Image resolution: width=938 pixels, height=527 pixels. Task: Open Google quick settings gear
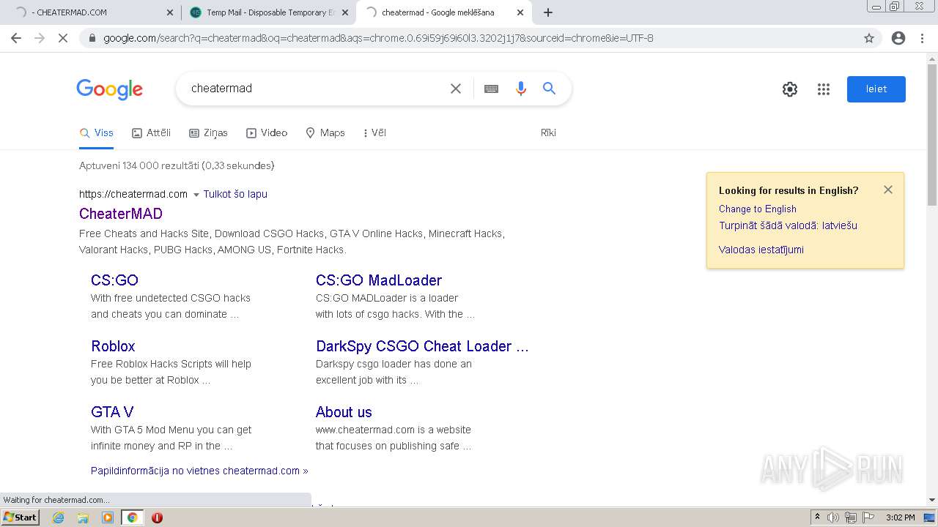(x=790, y=89)
